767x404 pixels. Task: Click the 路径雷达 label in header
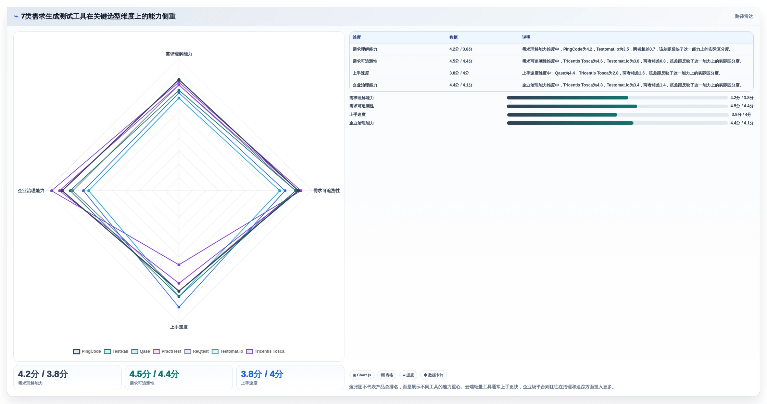(744, 16)
